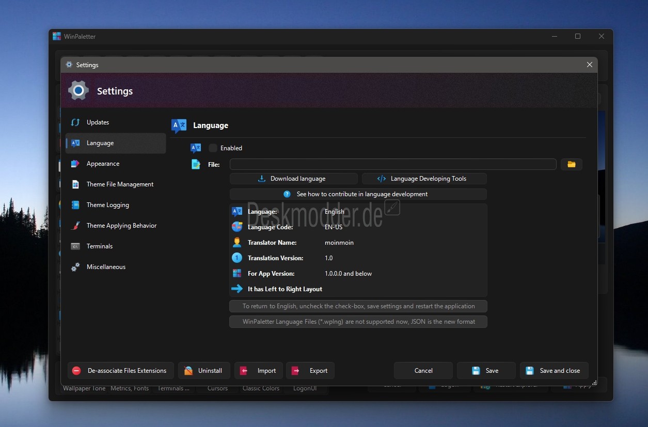Click the Download language button
648x427 pixels.
(x=293, y=179)
